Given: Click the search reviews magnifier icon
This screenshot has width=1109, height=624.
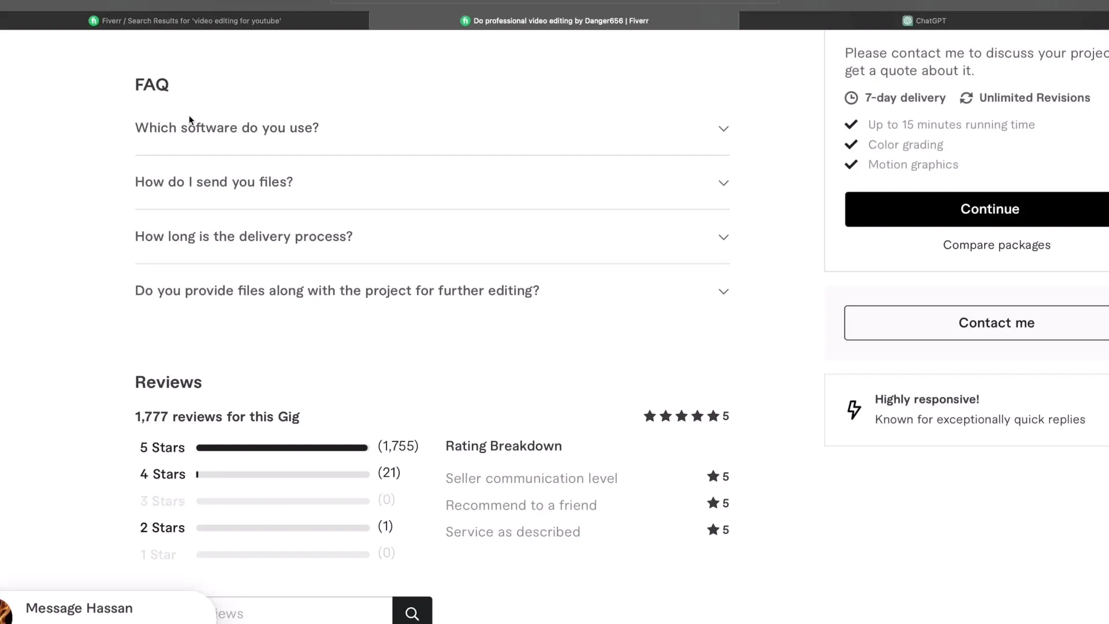Looking at the screenshot, I should point(412,613).
